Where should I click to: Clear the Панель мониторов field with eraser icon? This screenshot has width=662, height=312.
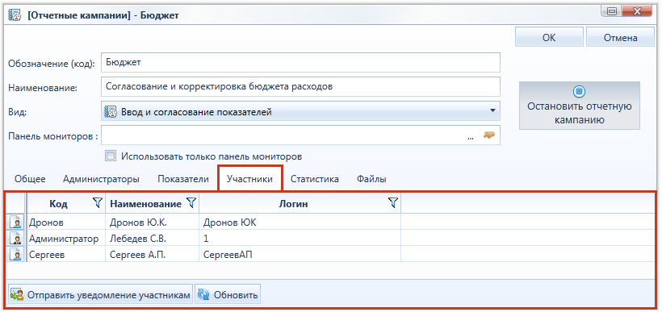point(489,136)
